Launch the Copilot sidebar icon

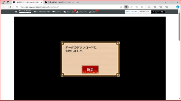(x=178, y=7)
